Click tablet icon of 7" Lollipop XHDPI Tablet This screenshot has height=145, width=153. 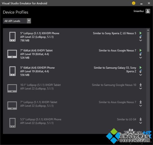pos(12,106)
